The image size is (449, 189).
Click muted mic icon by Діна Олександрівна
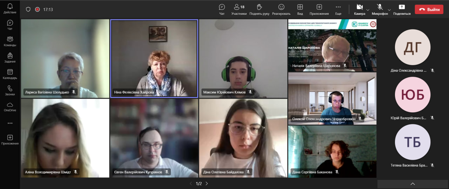[433, 70]
